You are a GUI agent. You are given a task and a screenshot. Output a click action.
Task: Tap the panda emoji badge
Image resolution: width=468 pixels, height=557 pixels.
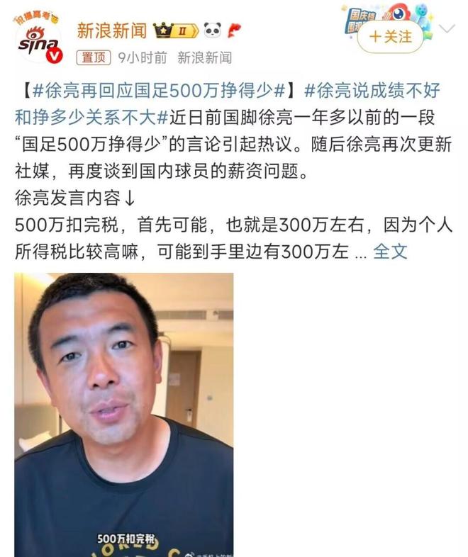click(213, 30)
